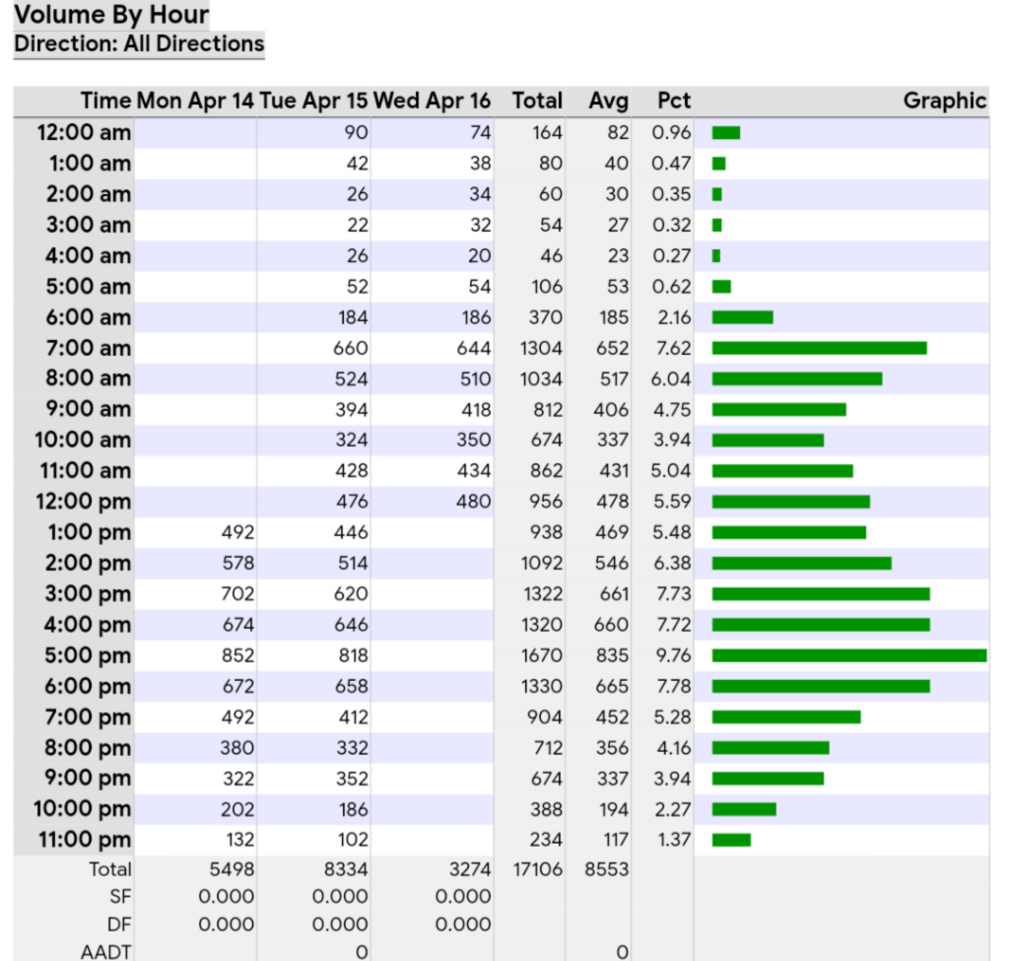Click the "Volume By Hour" title
This screenshot has height=961, width=1009.
(111, 15)
